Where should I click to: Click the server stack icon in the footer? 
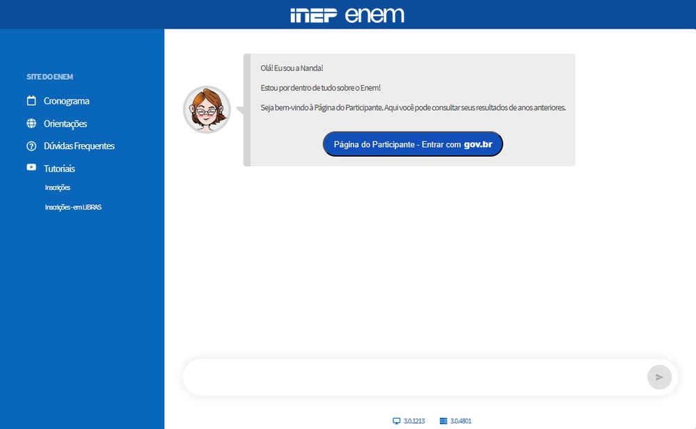tap(443, 421)
